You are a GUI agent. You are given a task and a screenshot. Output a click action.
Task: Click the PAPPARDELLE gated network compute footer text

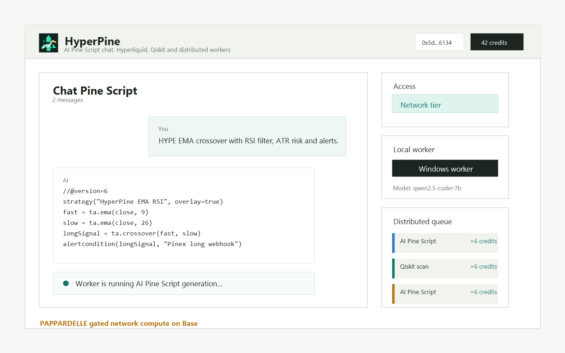[x=119, y=323]
